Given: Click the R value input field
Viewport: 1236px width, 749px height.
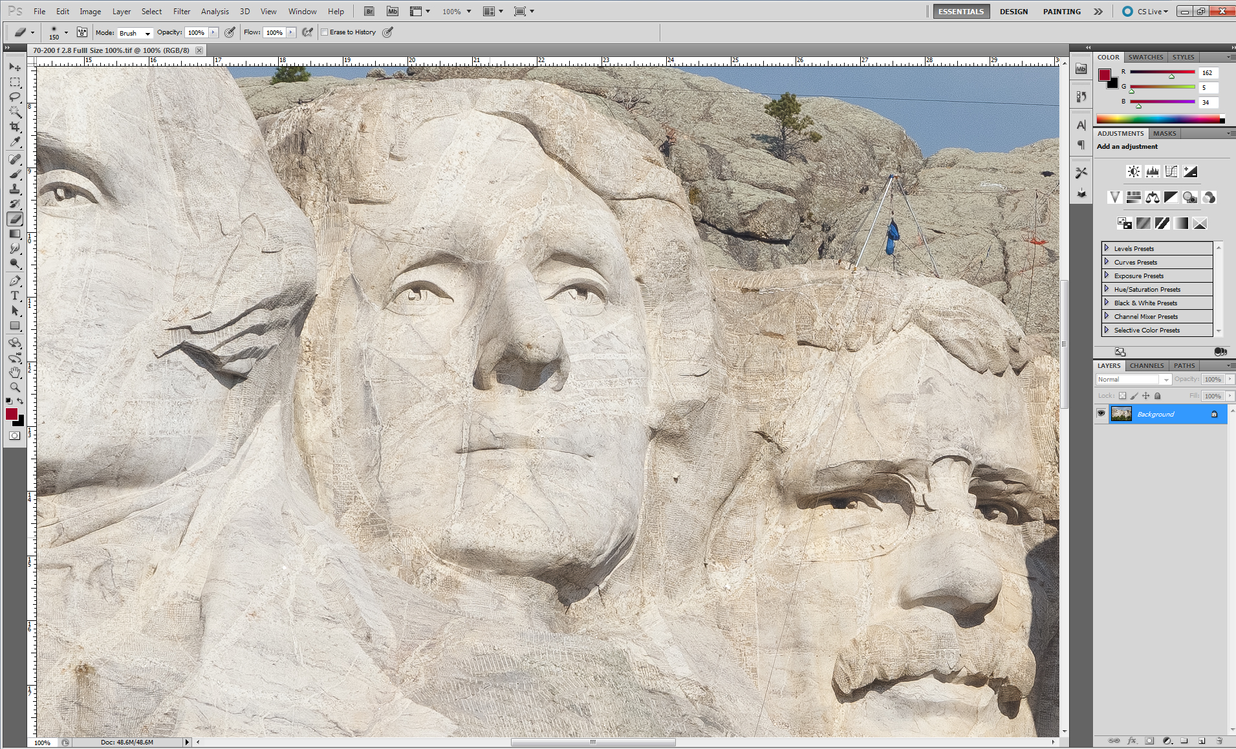Looking at the screenshot, I should click(1208, 73).
